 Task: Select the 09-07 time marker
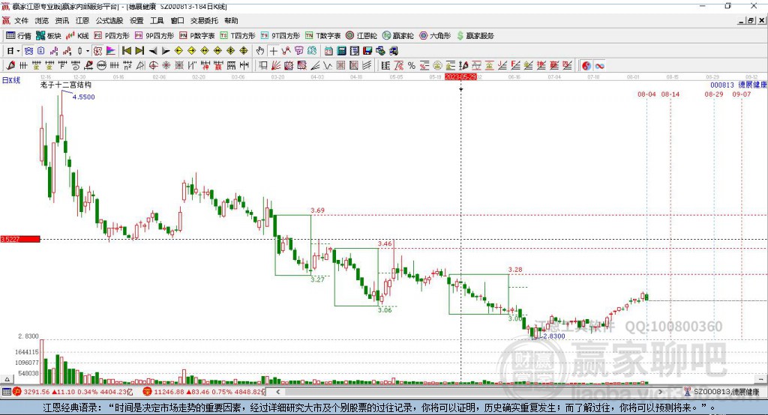pyautogui.click(x=741, y=94)
